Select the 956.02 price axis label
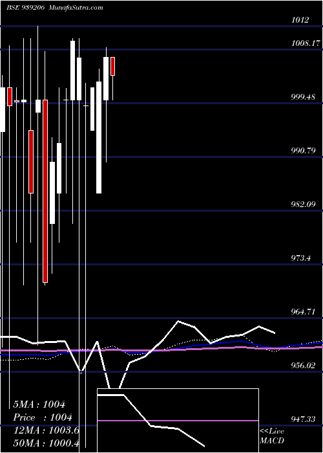323x453 pixels. click(303, 366)
